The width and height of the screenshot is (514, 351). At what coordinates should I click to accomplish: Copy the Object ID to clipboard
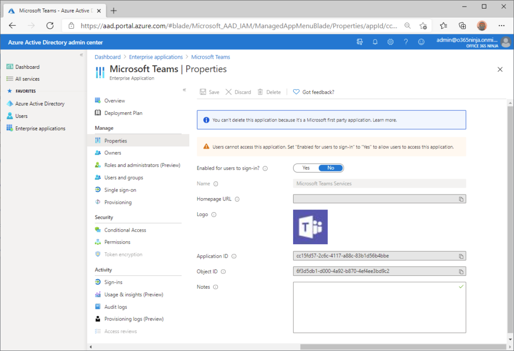click(461, 272)
